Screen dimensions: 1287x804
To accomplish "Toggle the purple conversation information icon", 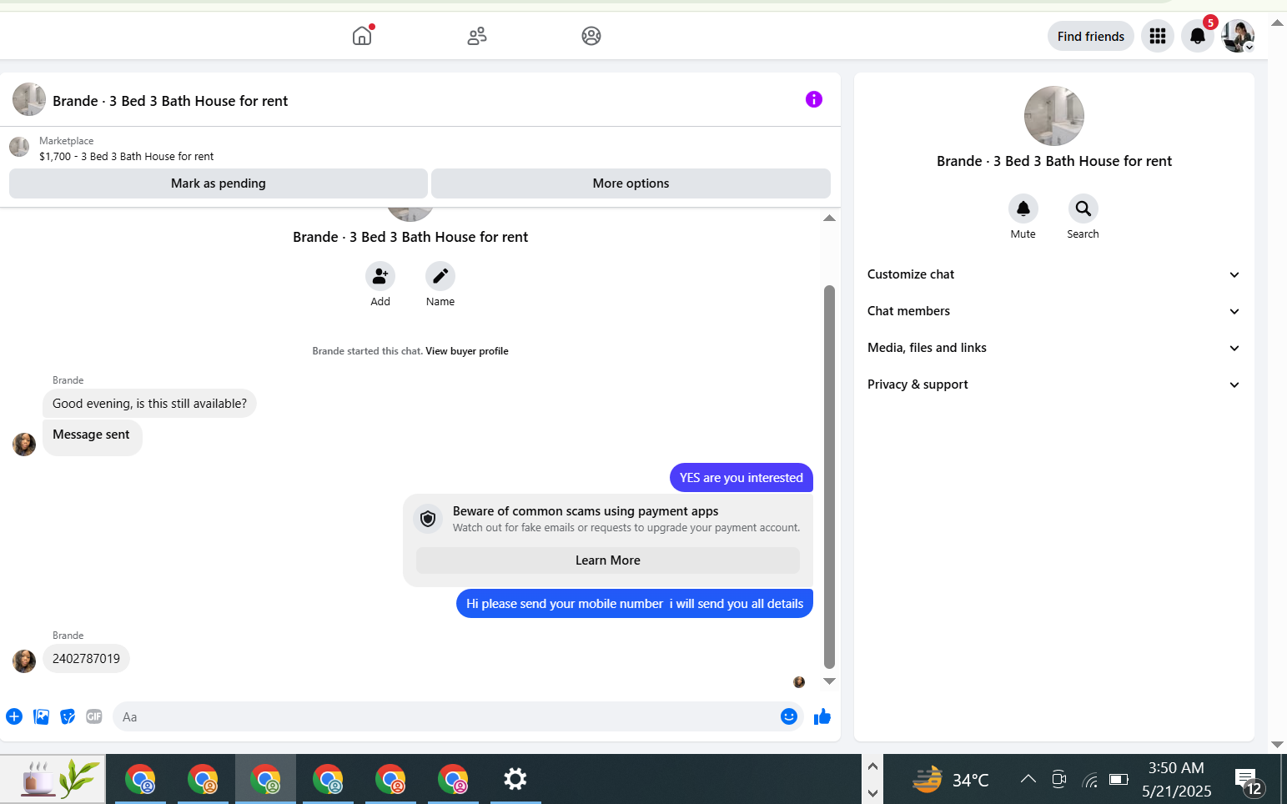I will [814, 99].
